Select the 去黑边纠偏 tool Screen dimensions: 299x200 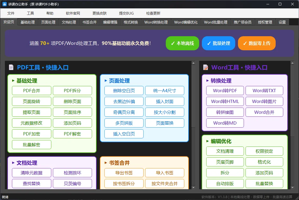point(124,101)
